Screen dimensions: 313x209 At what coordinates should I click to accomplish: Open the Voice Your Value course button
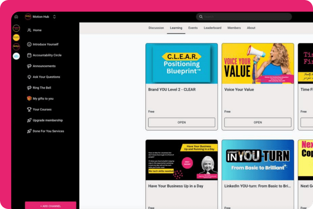tap(258, 122)
